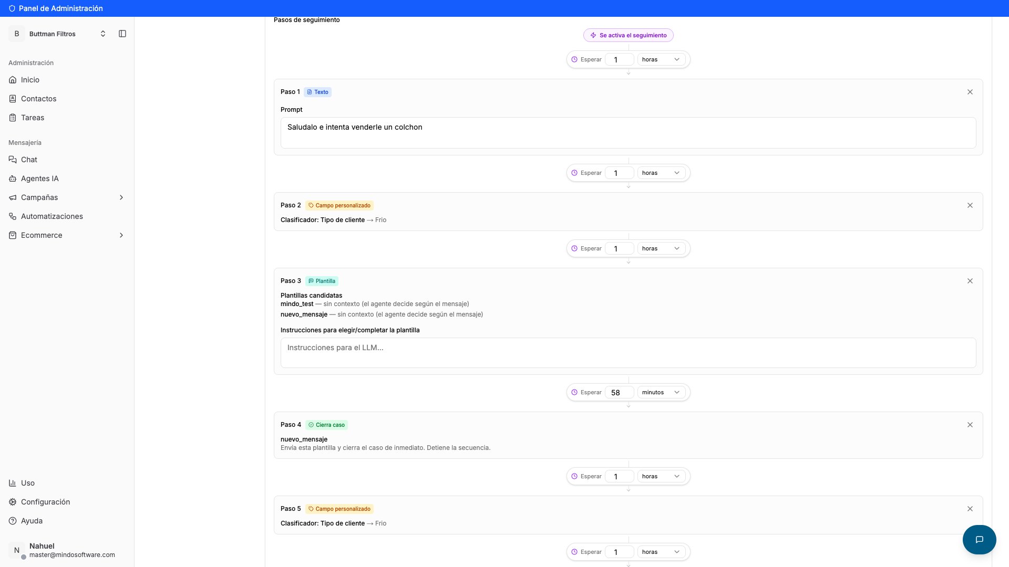The width and height of the screenshot is (1009, 567).
Task: Edit the 58 wait value field
Action: [x=619, y=392]
